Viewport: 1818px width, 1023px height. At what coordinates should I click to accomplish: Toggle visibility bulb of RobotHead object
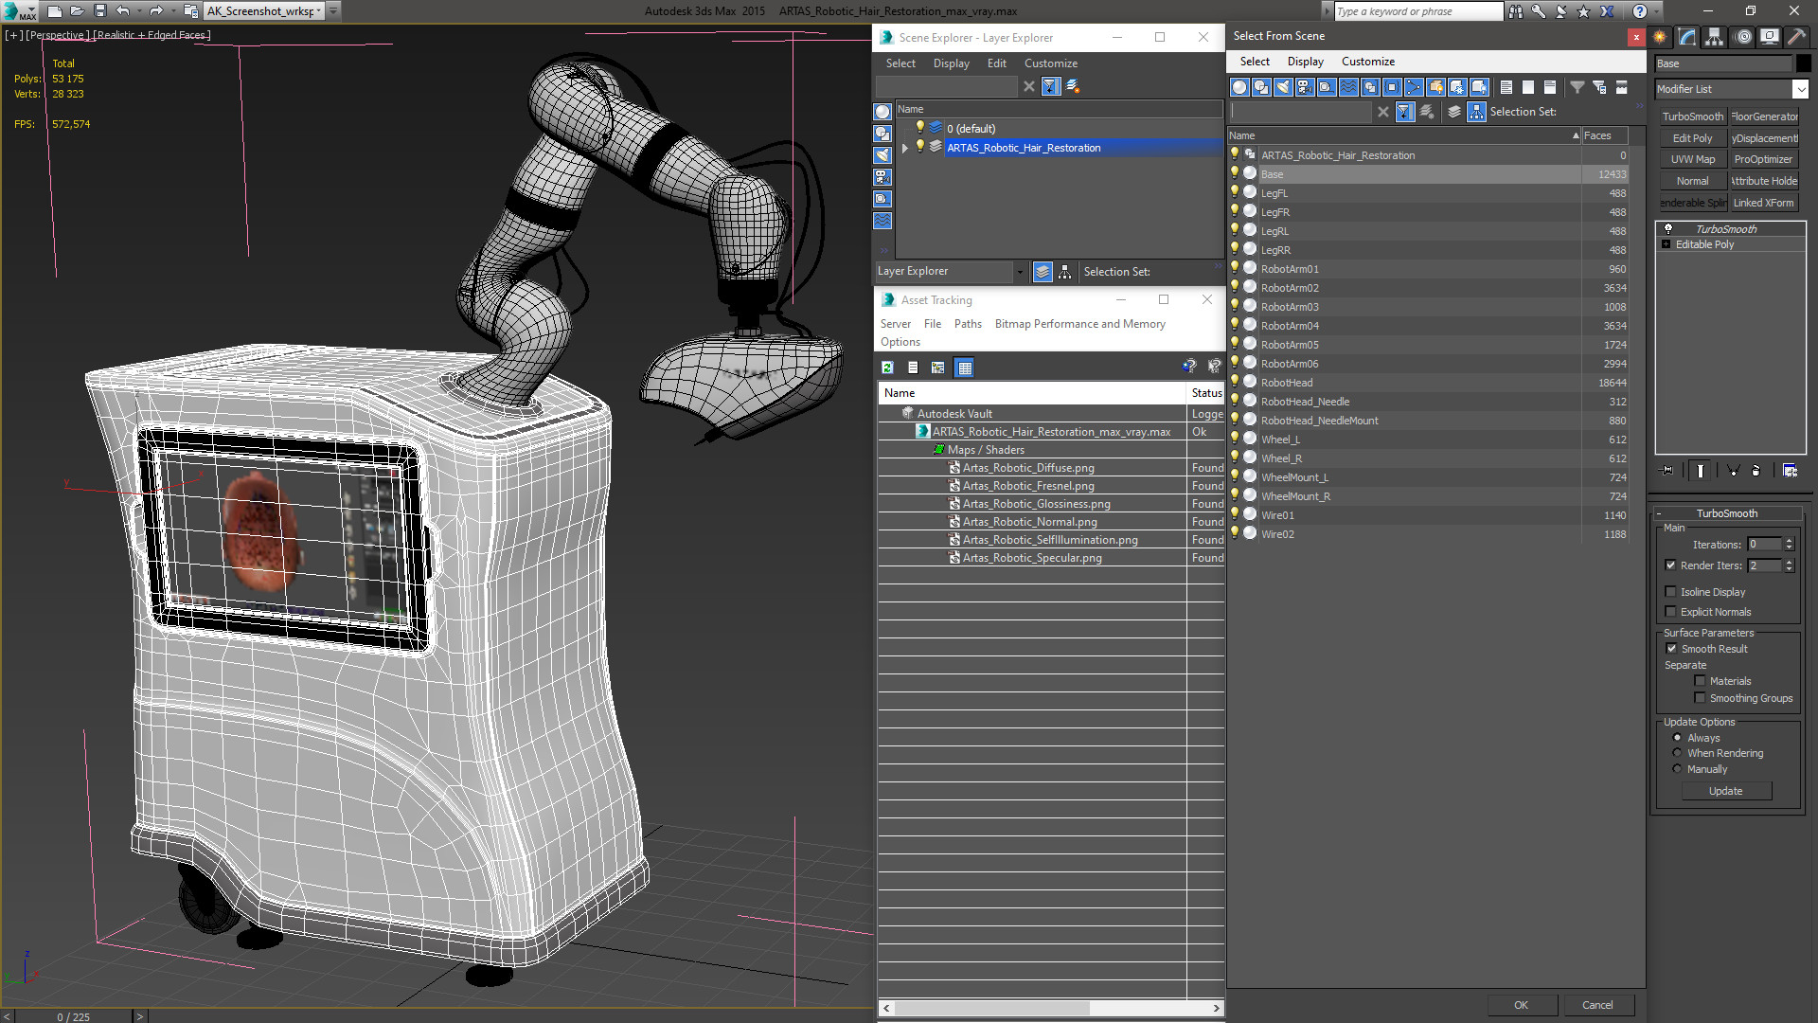(1235, 382)
